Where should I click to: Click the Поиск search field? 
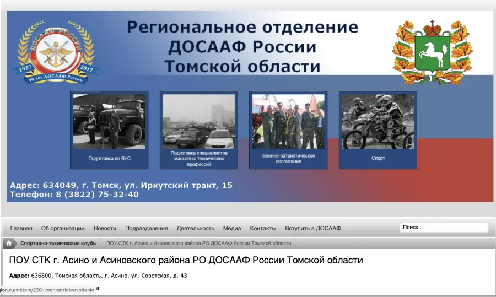pos(444,228)
